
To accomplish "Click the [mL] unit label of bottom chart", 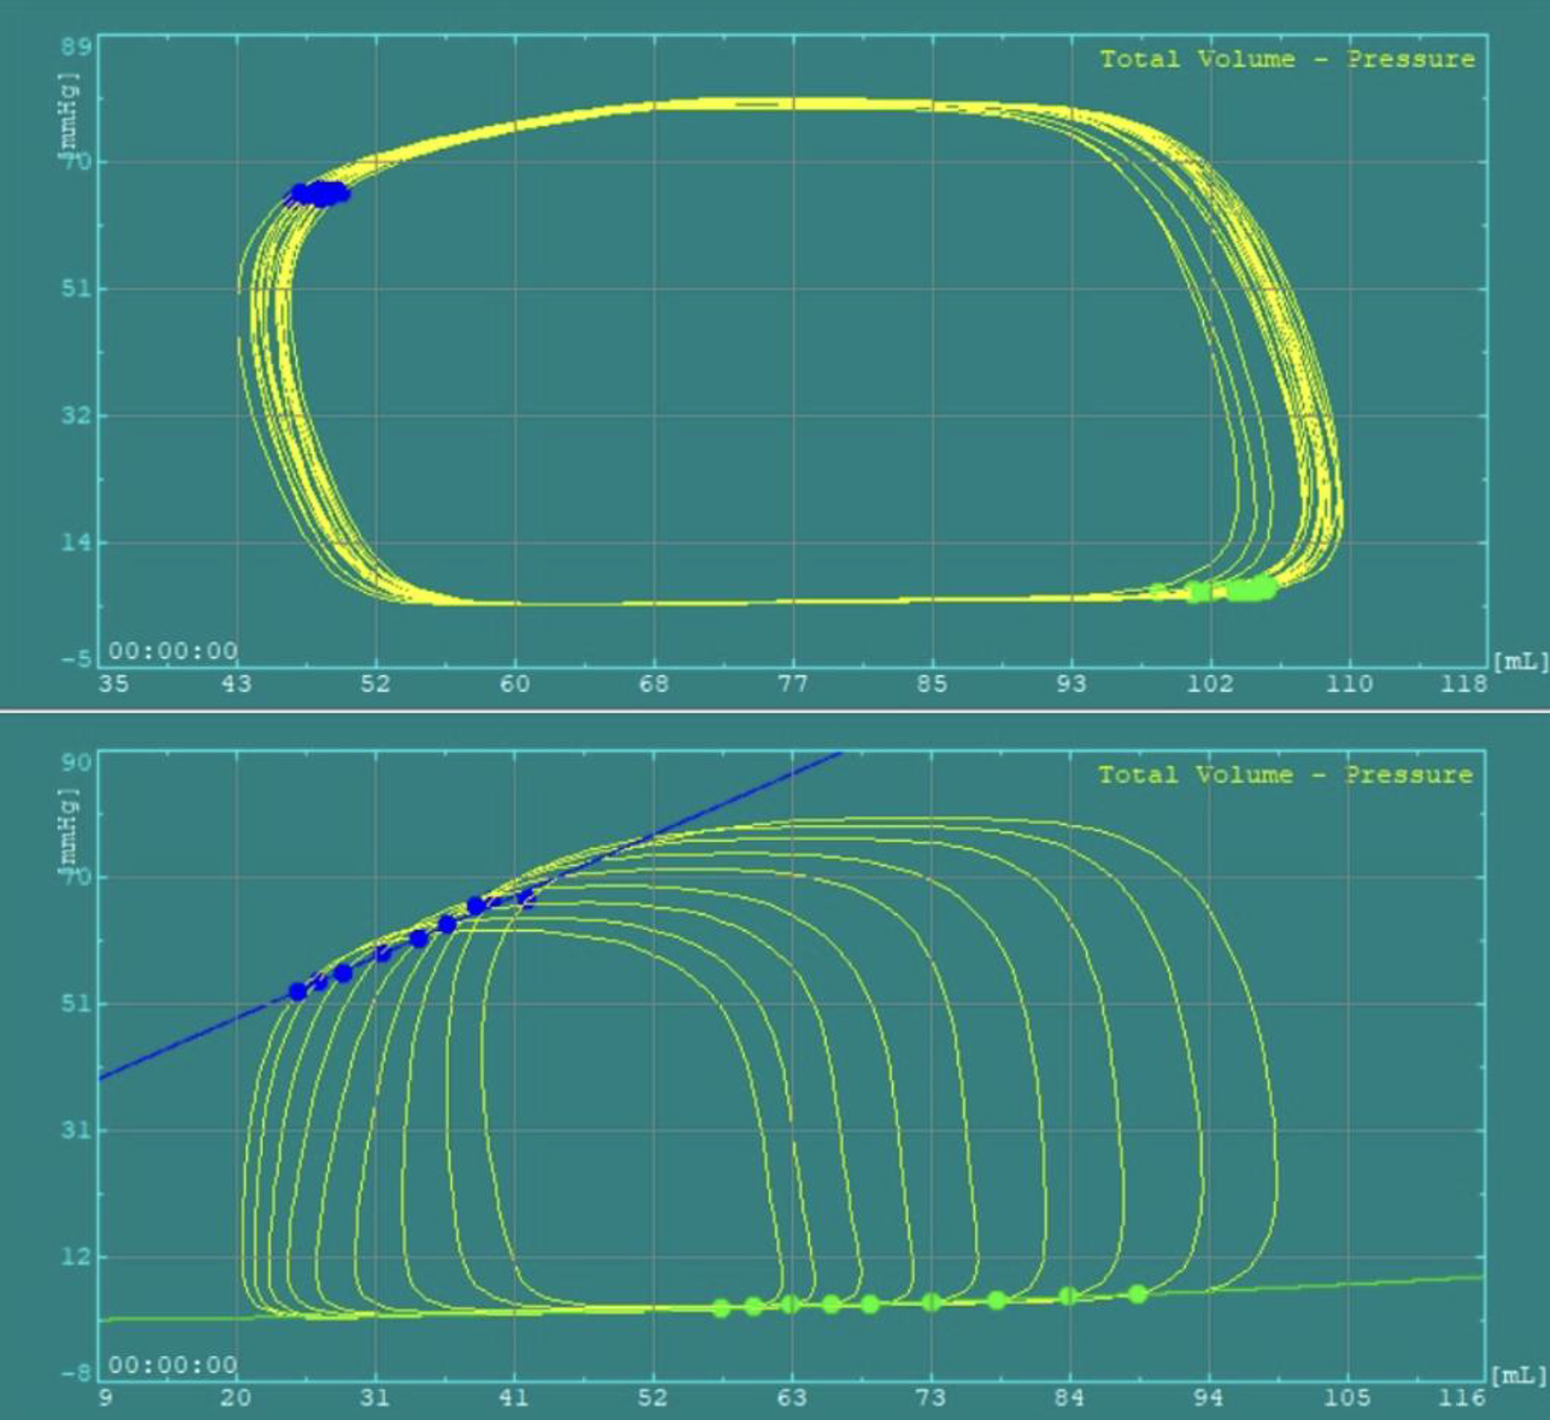I will 1520,1376.
